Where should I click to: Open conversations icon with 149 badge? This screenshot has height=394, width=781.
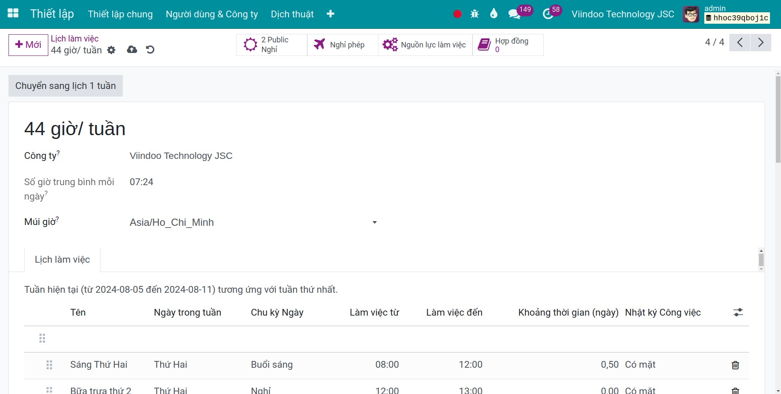(515, 14)
